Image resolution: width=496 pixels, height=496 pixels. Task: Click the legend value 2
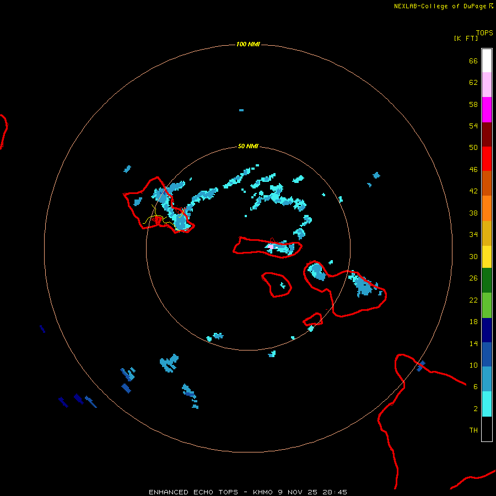click(475, 409)
